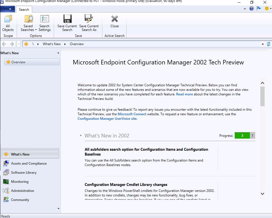Viewport: 272px width, 218px height.
Task: Collapse the What's New navigation pane
Action: tap(58, 53)
